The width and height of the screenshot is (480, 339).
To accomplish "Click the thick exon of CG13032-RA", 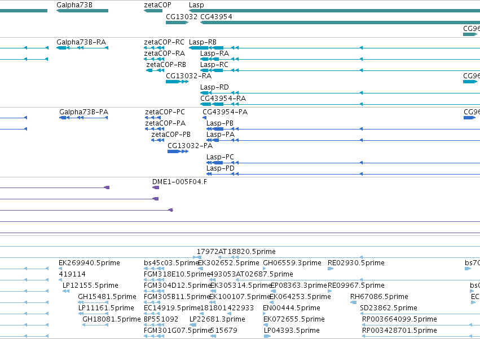I will 173,82.
